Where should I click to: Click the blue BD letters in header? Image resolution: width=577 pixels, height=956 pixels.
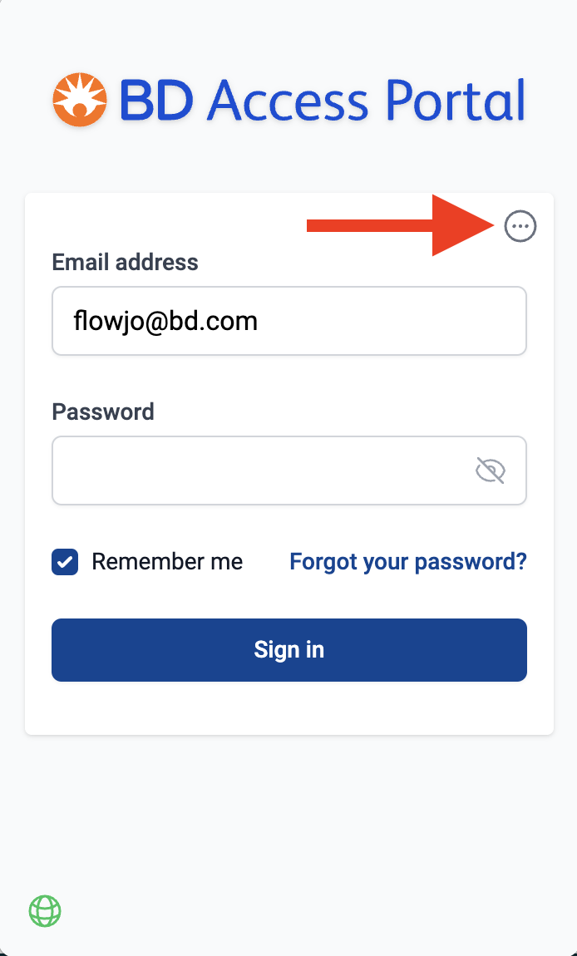point(157,100)
